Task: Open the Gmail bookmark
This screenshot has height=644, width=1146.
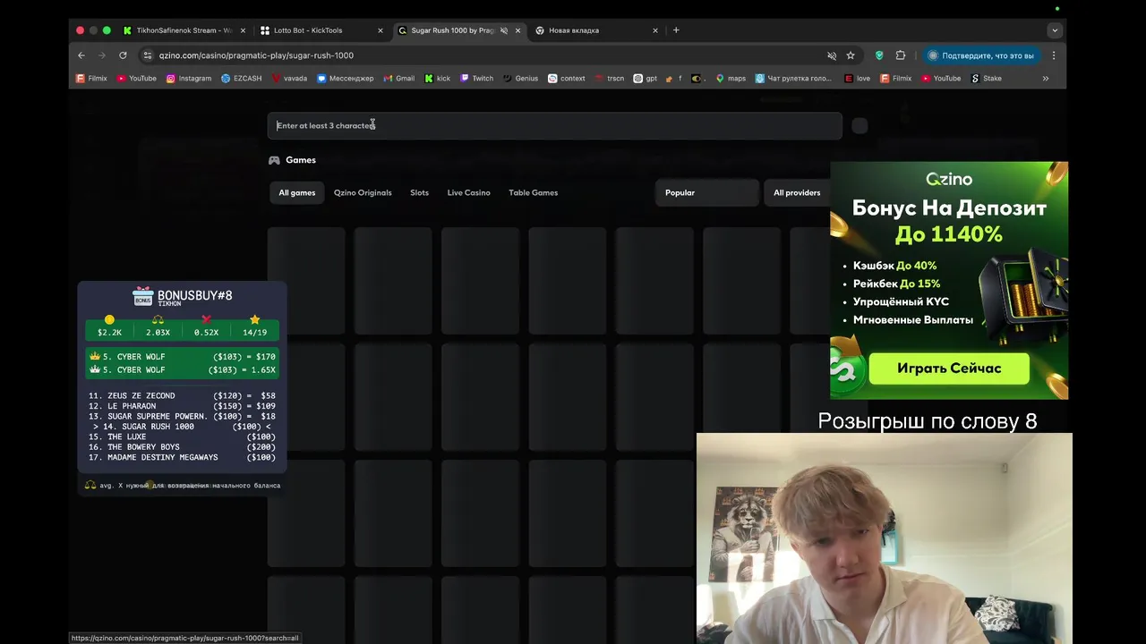Action: (399, 79)
